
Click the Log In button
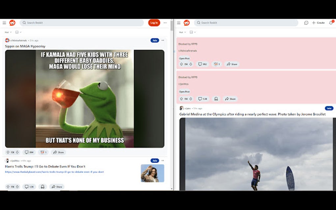pyautogui.click(x=154, y=23)
